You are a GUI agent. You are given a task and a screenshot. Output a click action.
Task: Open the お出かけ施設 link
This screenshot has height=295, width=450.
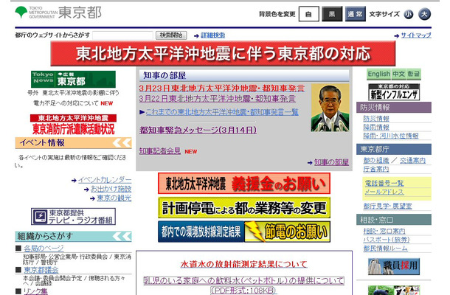pos(111,189)
